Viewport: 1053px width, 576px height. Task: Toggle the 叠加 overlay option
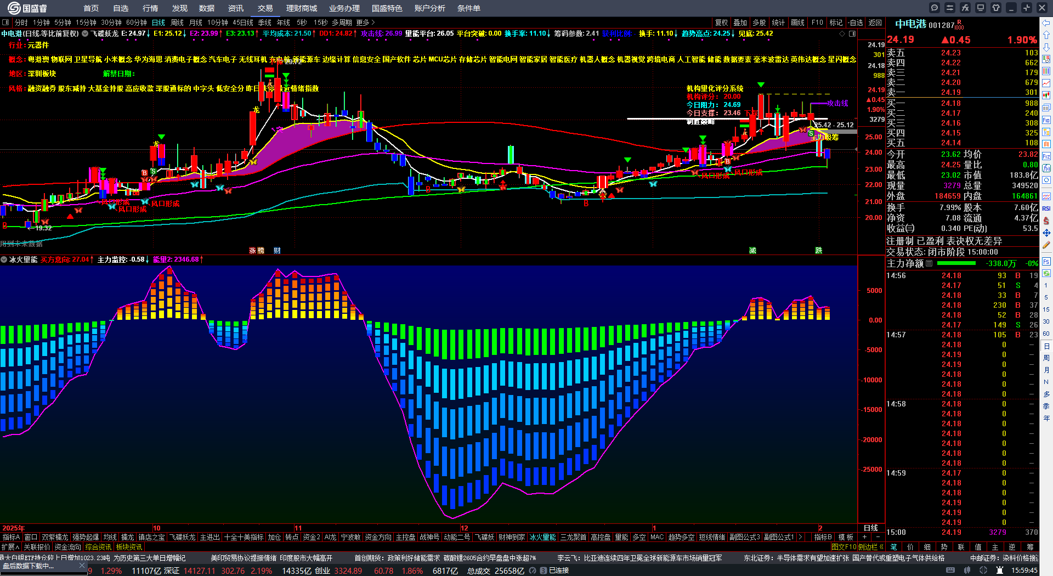[x=740, y=22]
